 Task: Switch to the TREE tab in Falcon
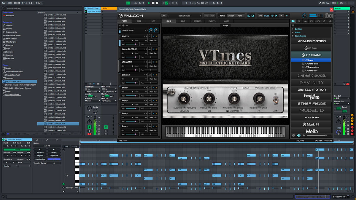click(139, 21)
